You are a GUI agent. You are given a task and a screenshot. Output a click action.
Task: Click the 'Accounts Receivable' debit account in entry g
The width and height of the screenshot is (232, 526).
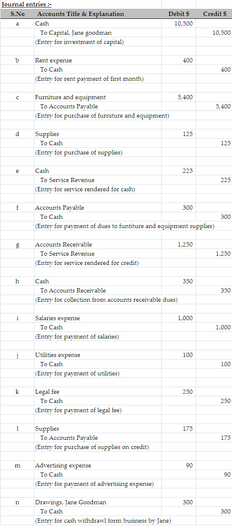point(64,244)
